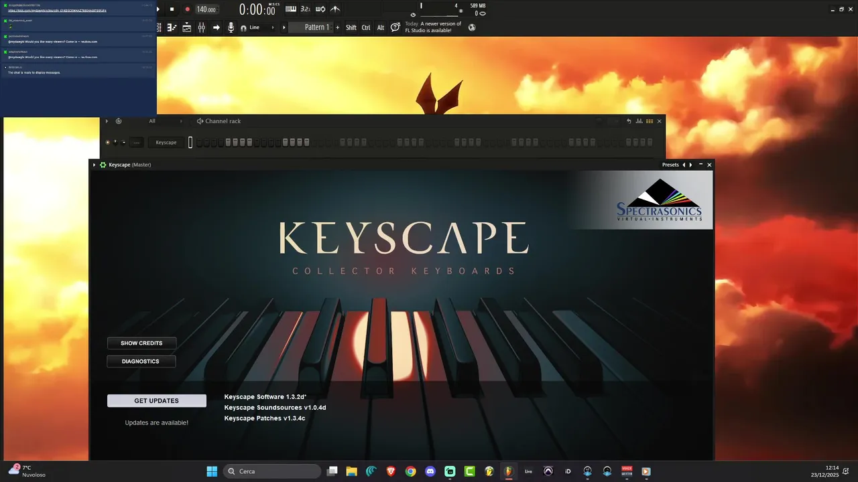Click DIAGNOSTICS button
Viewport: 858px width, 482px height.
coord(141,361)
